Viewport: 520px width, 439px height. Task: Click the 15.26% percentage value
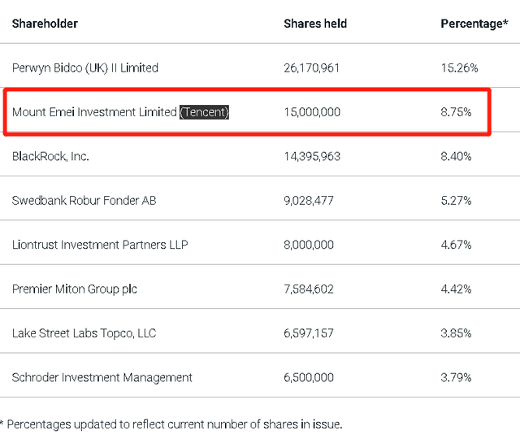coord(459,68)
